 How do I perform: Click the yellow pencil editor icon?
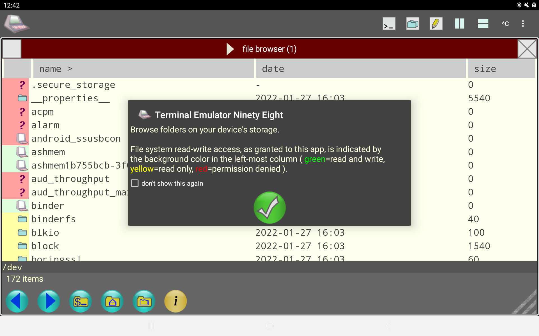point(436,24)
